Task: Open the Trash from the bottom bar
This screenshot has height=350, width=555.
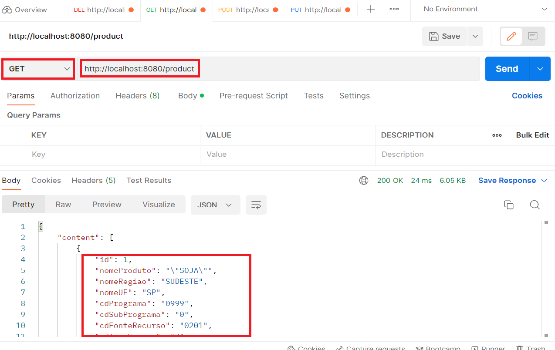Action: [531, 347]
